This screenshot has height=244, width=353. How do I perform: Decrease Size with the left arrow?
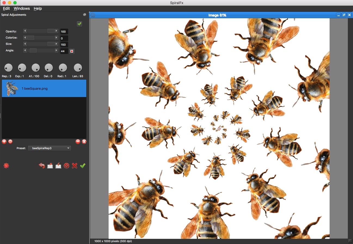[25, 44]
